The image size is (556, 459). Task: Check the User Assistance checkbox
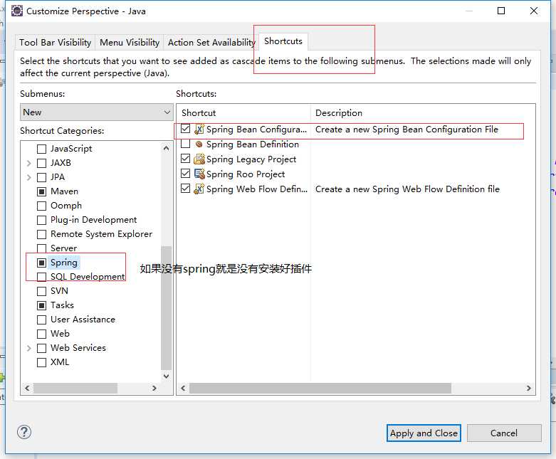(41, 320)
